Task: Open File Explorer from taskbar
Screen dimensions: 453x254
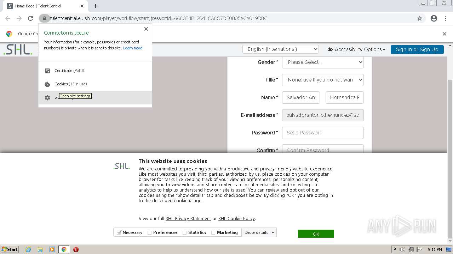Action: [x=40, y=249]
